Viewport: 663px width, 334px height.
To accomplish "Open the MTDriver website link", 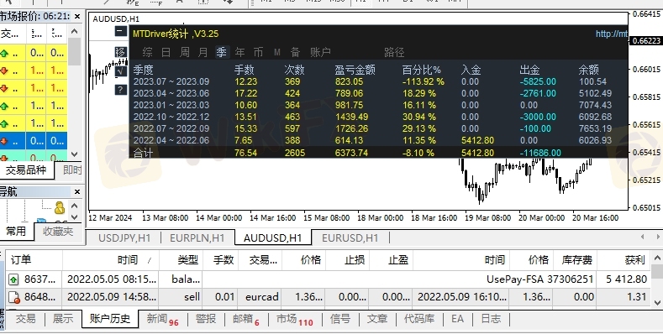I will (x=612, y=34).
